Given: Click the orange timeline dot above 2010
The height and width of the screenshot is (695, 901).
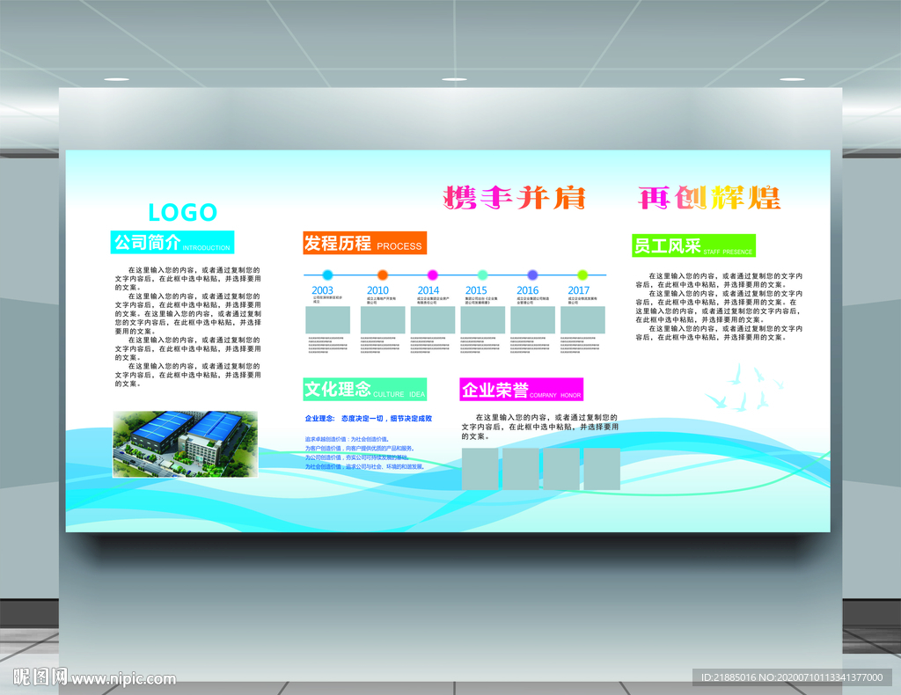Looking at the screenshot, I should [x=383, y=274].
